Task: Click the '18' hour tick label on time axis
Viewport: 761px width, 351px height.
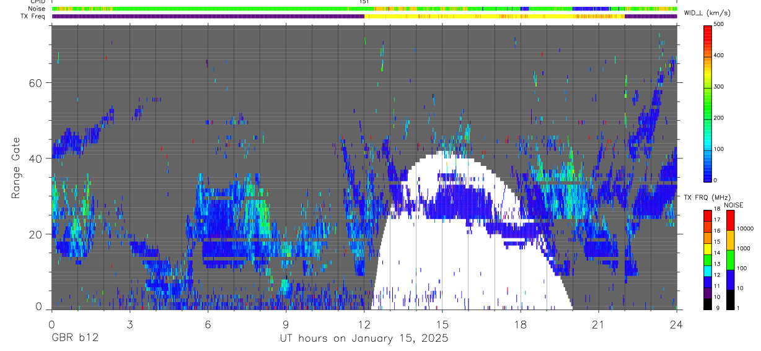Action: [x=520, y=324]
